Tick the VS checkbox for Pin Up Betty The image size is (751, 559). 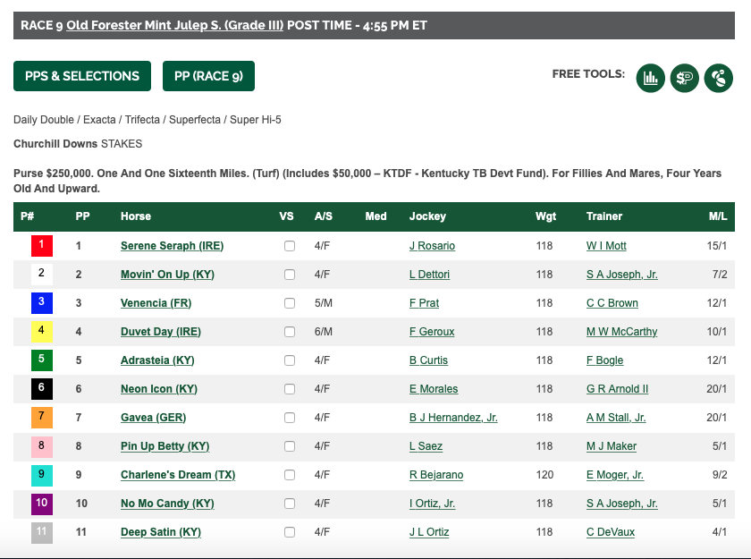point(290,446)
